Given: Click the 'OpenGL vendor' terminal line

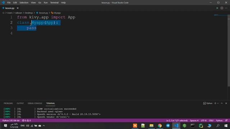Looking at the screenshot, I should click(x=53, y=117).
